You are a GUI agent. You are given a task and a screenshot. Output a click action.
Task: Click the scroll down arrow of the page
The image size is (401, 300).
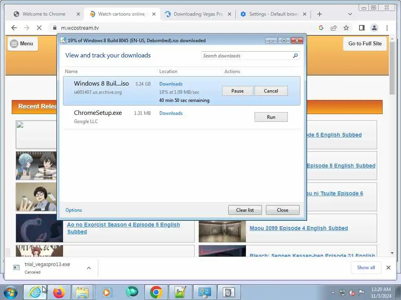click(392, 253)
